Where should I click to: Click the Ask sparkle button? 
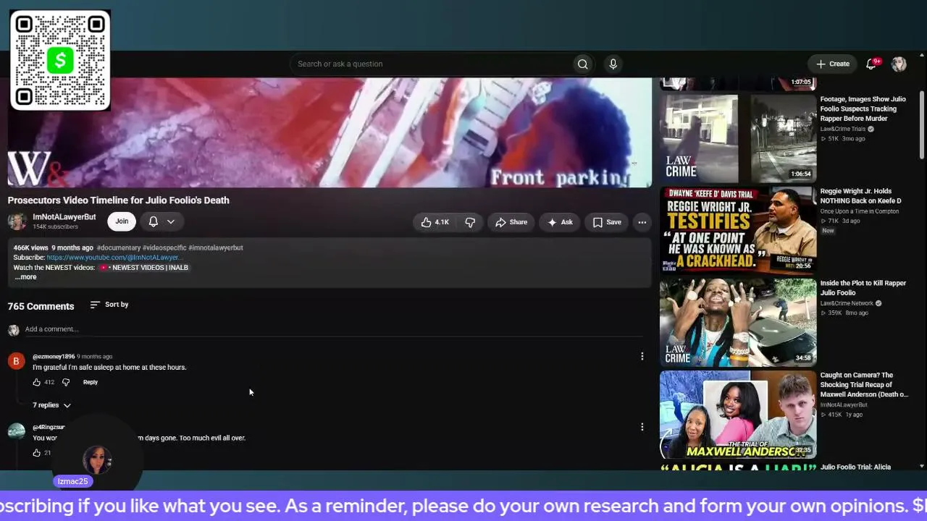[x=560, y=222]
